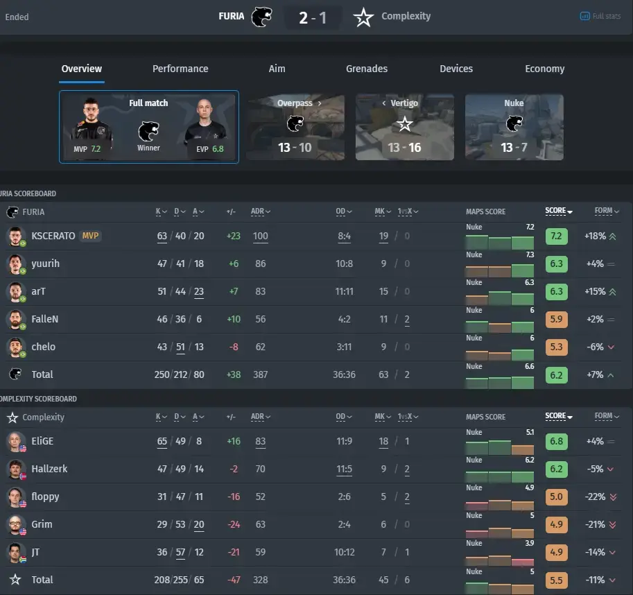Screen dimensions: 633x595
Task: Click FURIA logo in Total row
Action: click(15, 374)
